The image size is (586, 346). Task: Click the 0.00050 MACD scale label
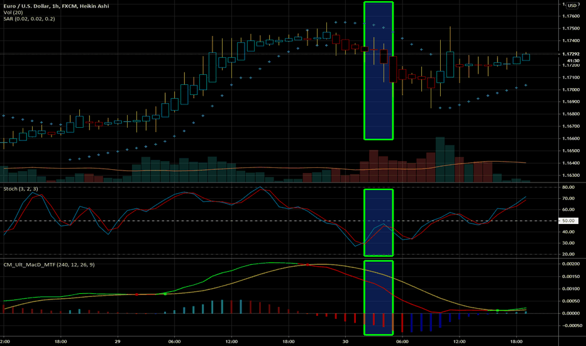[x=571, y=301]
